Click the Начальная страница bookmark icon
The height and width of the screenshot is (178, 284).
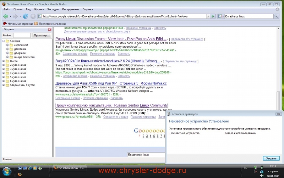[5, 23]
